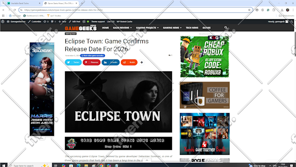Open the Windows Start button
The width and height of the screenshot is (296, 167).
(3, 166)
